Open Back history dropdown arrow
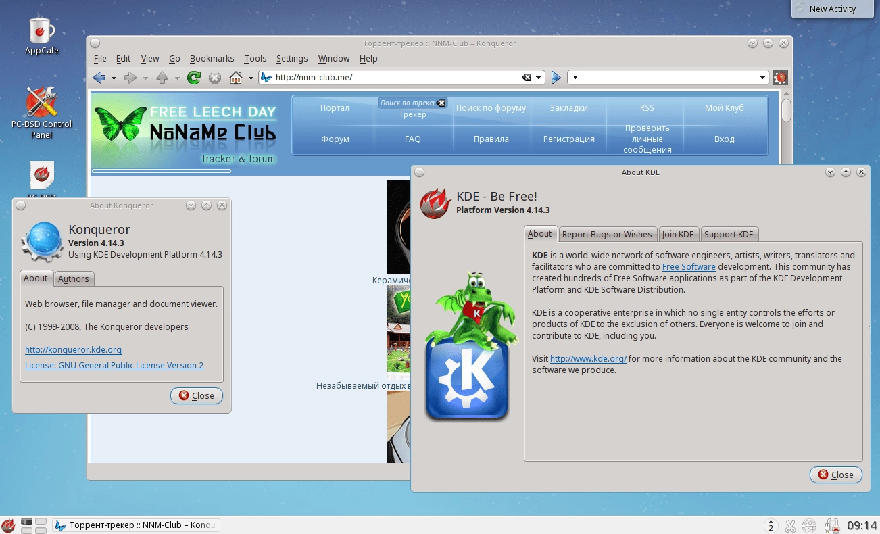 pyautogui.click(x=114, y=78)
